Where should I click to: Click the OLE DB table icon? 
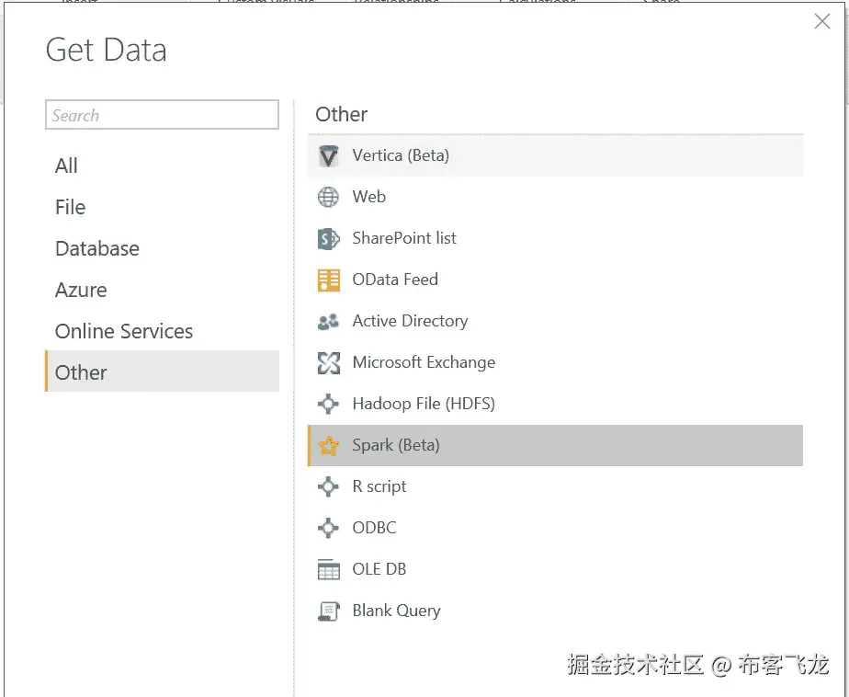click(x=328, y=570)
